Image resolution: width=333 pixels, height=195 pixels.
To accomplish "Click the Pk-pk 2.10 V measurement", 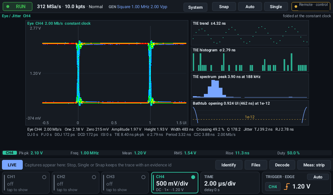I will tap(31, 153).
